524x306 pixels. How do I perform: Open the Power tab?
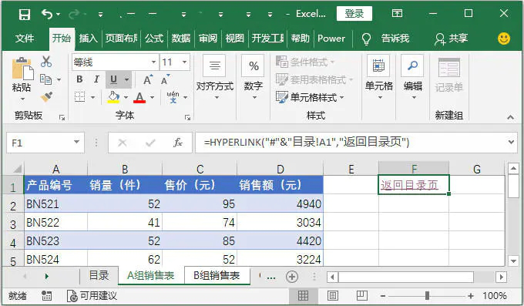pyautogui.click(x=331, y=38)
